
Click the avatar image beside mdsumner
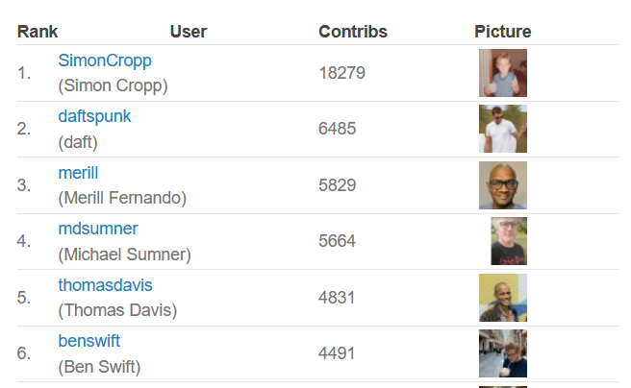[x=508, y=241]
